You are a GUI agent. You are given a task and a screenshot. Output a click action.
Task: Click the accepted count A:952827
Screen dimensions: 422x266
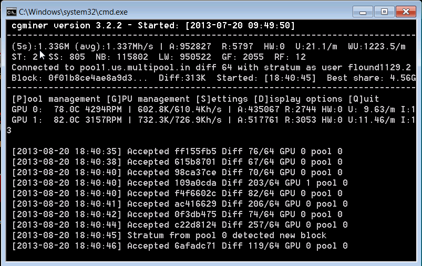point(190,47)
